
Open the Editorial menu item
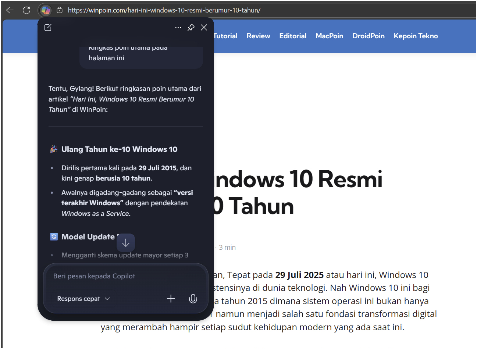293,36
